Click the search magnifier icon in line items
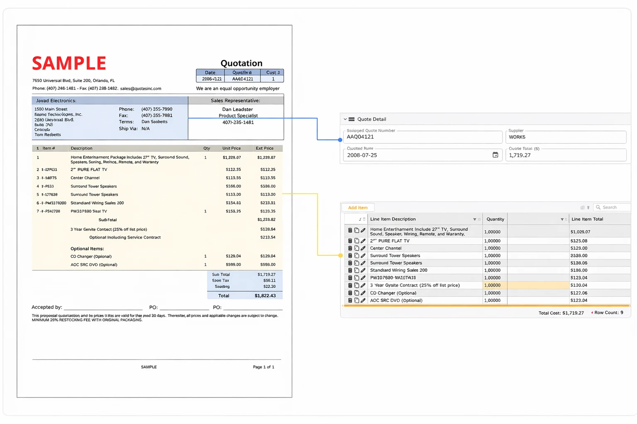This screenshot has height=424, width=637. pyautogui.click(x=598, y=207)
